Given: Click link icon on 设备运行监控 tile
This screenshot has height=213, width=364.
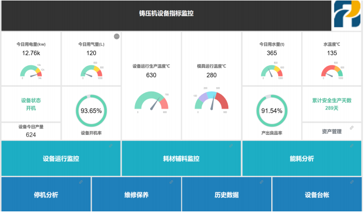Looking at the screenshot, I should 111,146.
